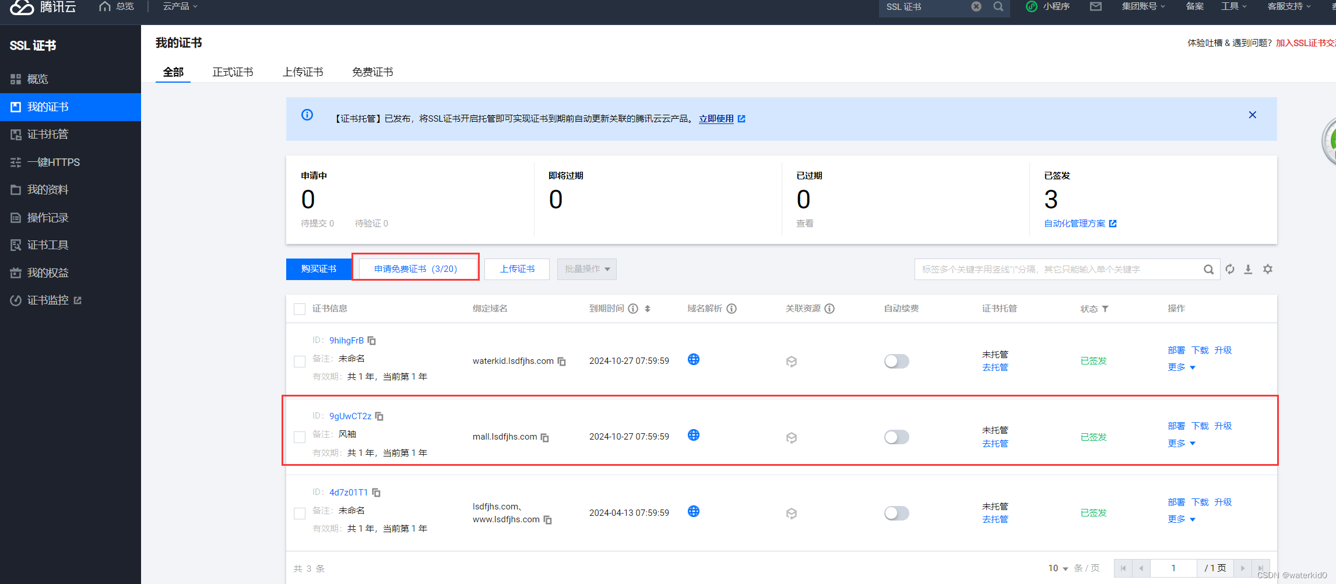Open the mail messages icon
Screen dimensions: 1336x584
(x=1096, y=6)
